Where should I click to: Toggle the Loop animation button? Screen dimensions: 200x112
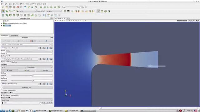59,7
